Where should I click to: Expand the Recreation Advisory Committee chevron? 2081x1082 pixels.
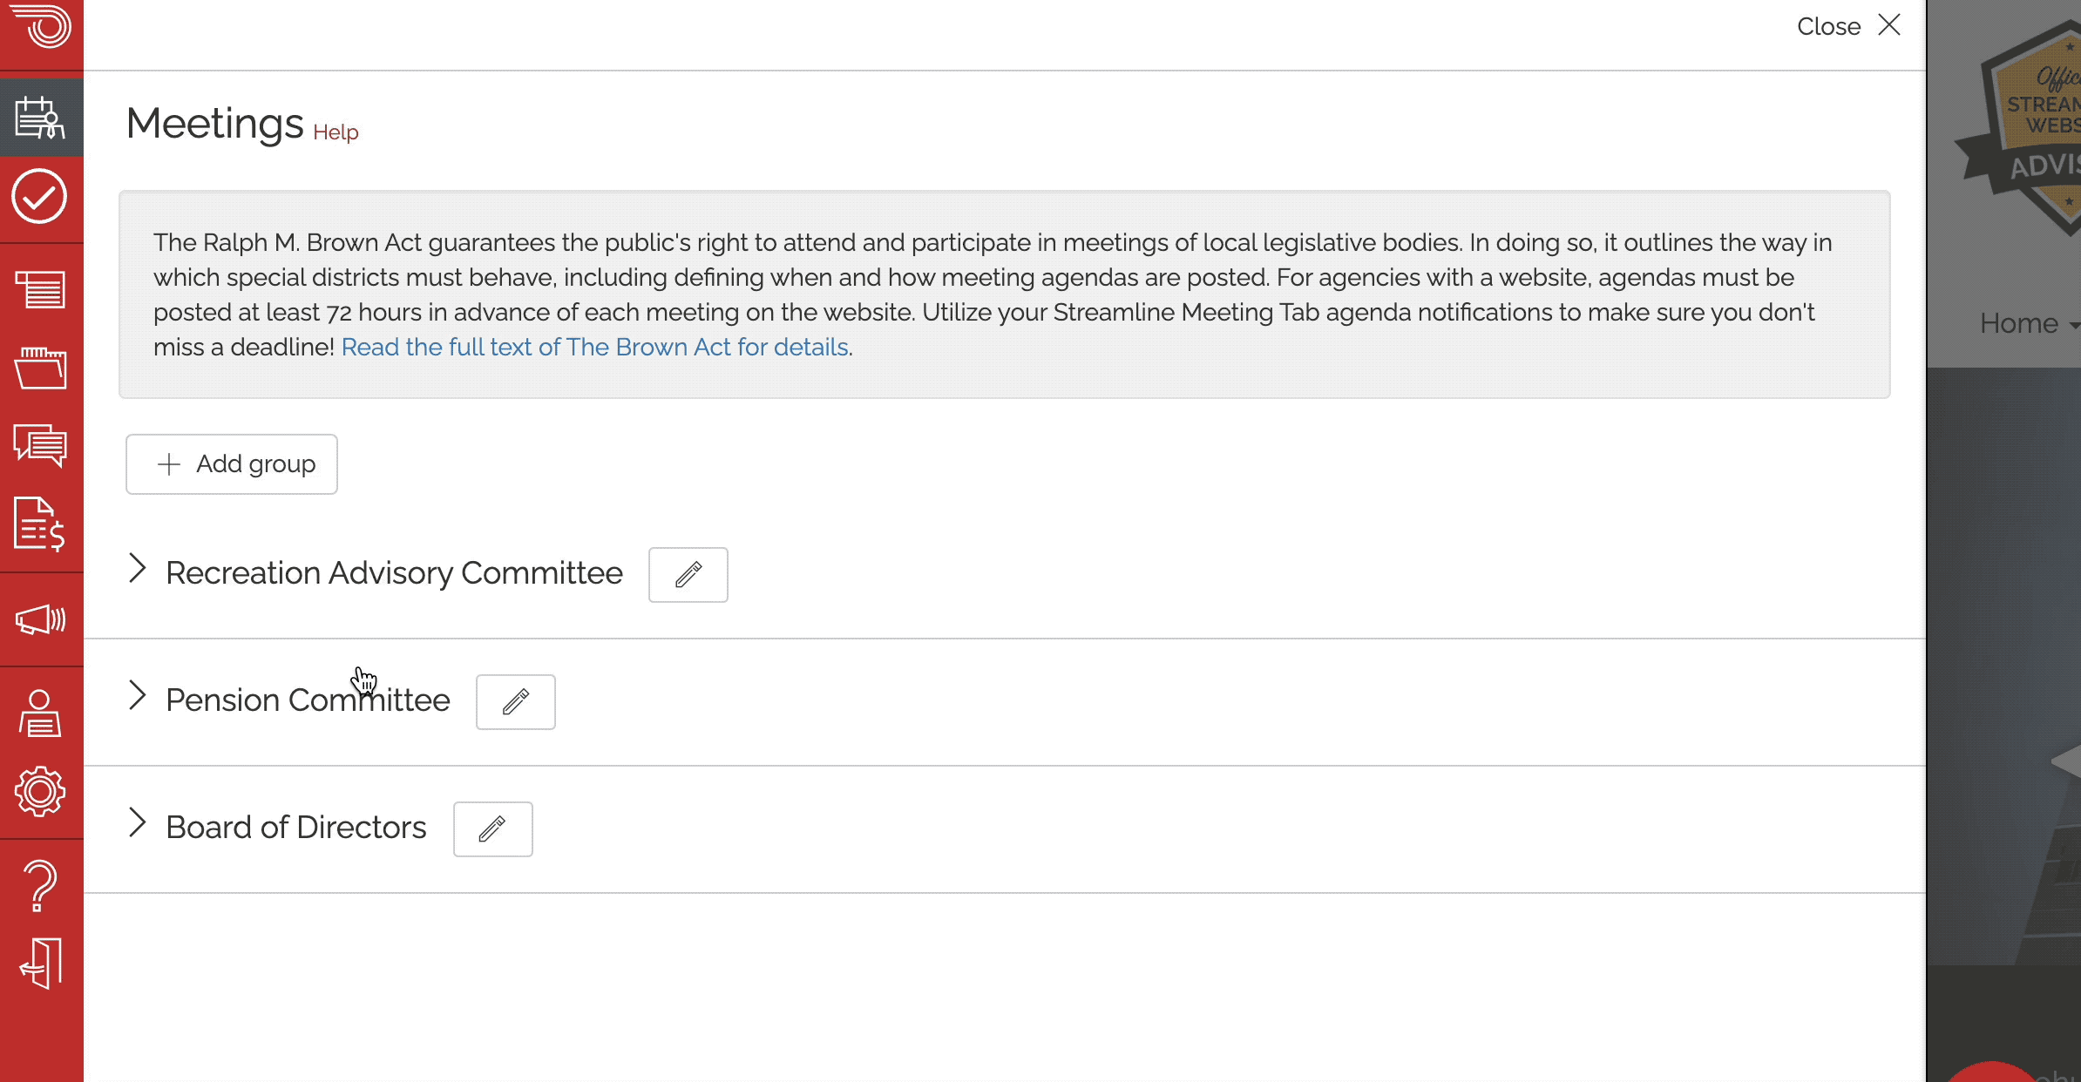pos(137,568)
